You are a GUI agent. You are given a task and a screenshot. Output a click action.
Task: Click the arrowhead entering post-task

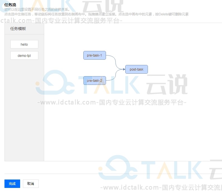coord(124,69)
